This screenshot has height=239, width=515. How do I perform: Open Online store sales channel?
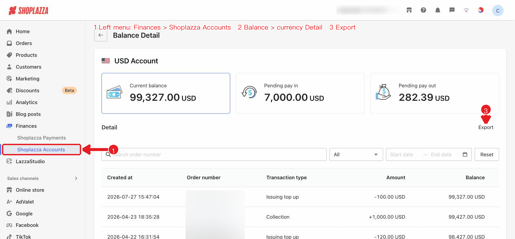point(30,190)
